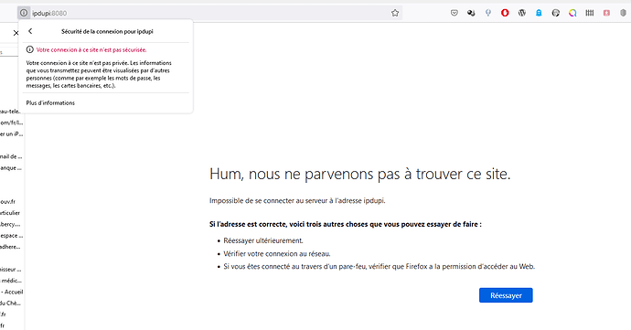Click the 'Impossible de se connecter au serveur' text

point(297,201)
